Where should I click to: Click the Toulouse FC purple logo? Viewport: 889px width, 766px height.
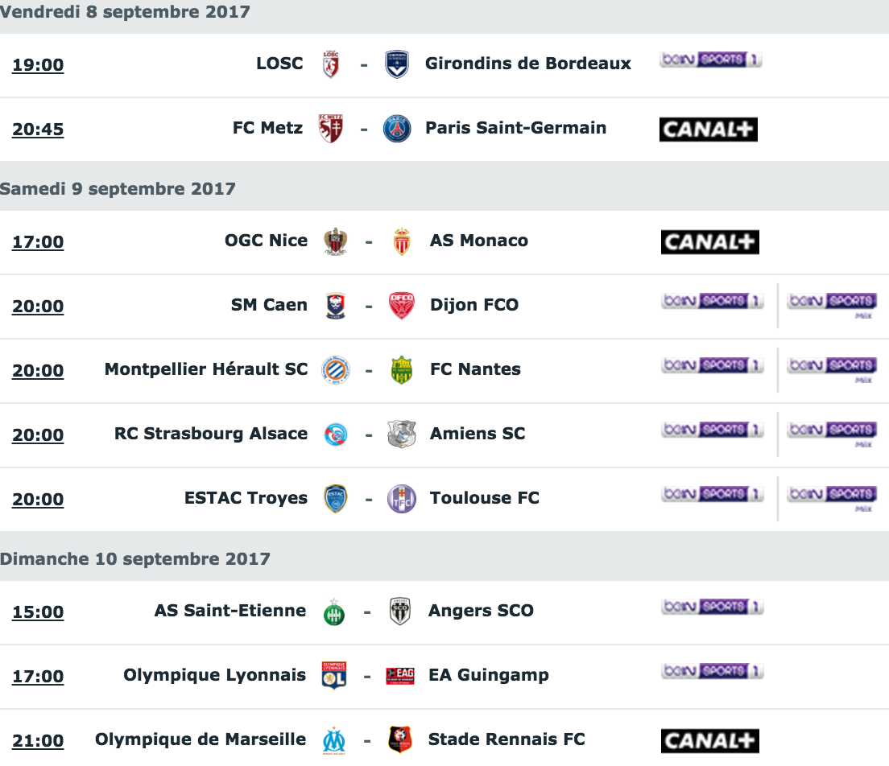click(401, 499)
